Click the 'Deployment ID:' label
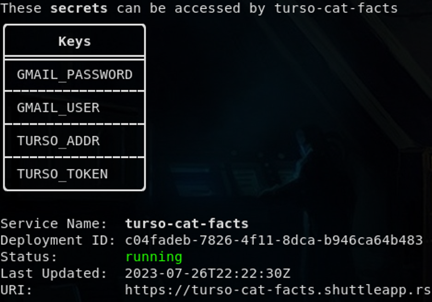Image resolution: width=432 pixels, height=302 pixels. point(58,240)
